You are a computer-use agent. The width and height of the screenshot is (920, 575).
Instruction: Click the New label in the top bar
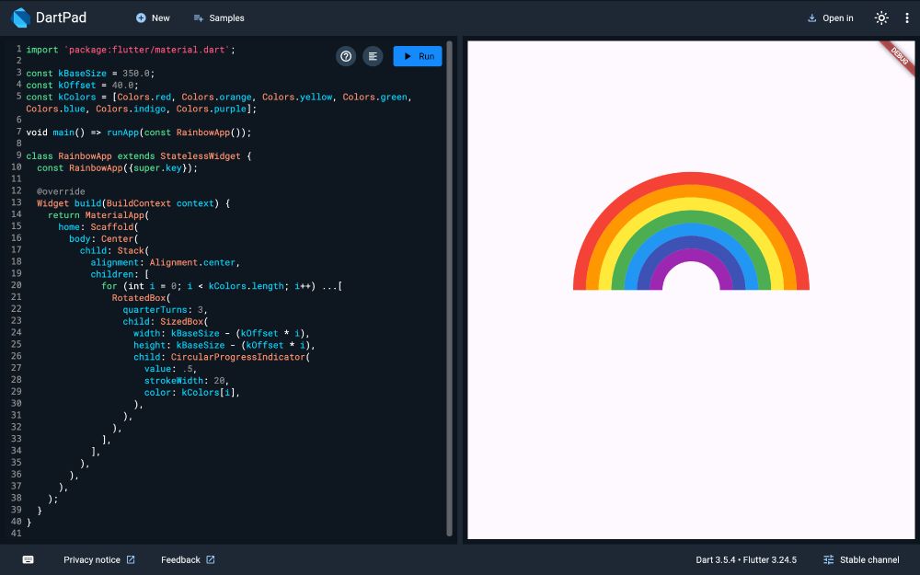point(161,18)
